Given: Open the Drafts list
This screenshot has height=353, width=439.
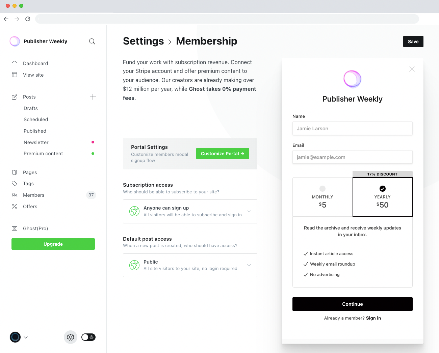Looking at the screenshot, I should tap(31, 108).
